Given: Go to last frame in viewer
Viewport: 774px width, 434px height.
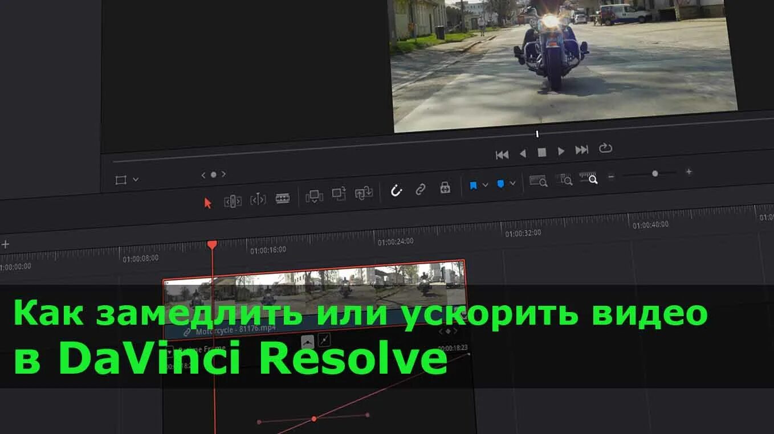Looking at the screenshot, I should click(582, 150).
